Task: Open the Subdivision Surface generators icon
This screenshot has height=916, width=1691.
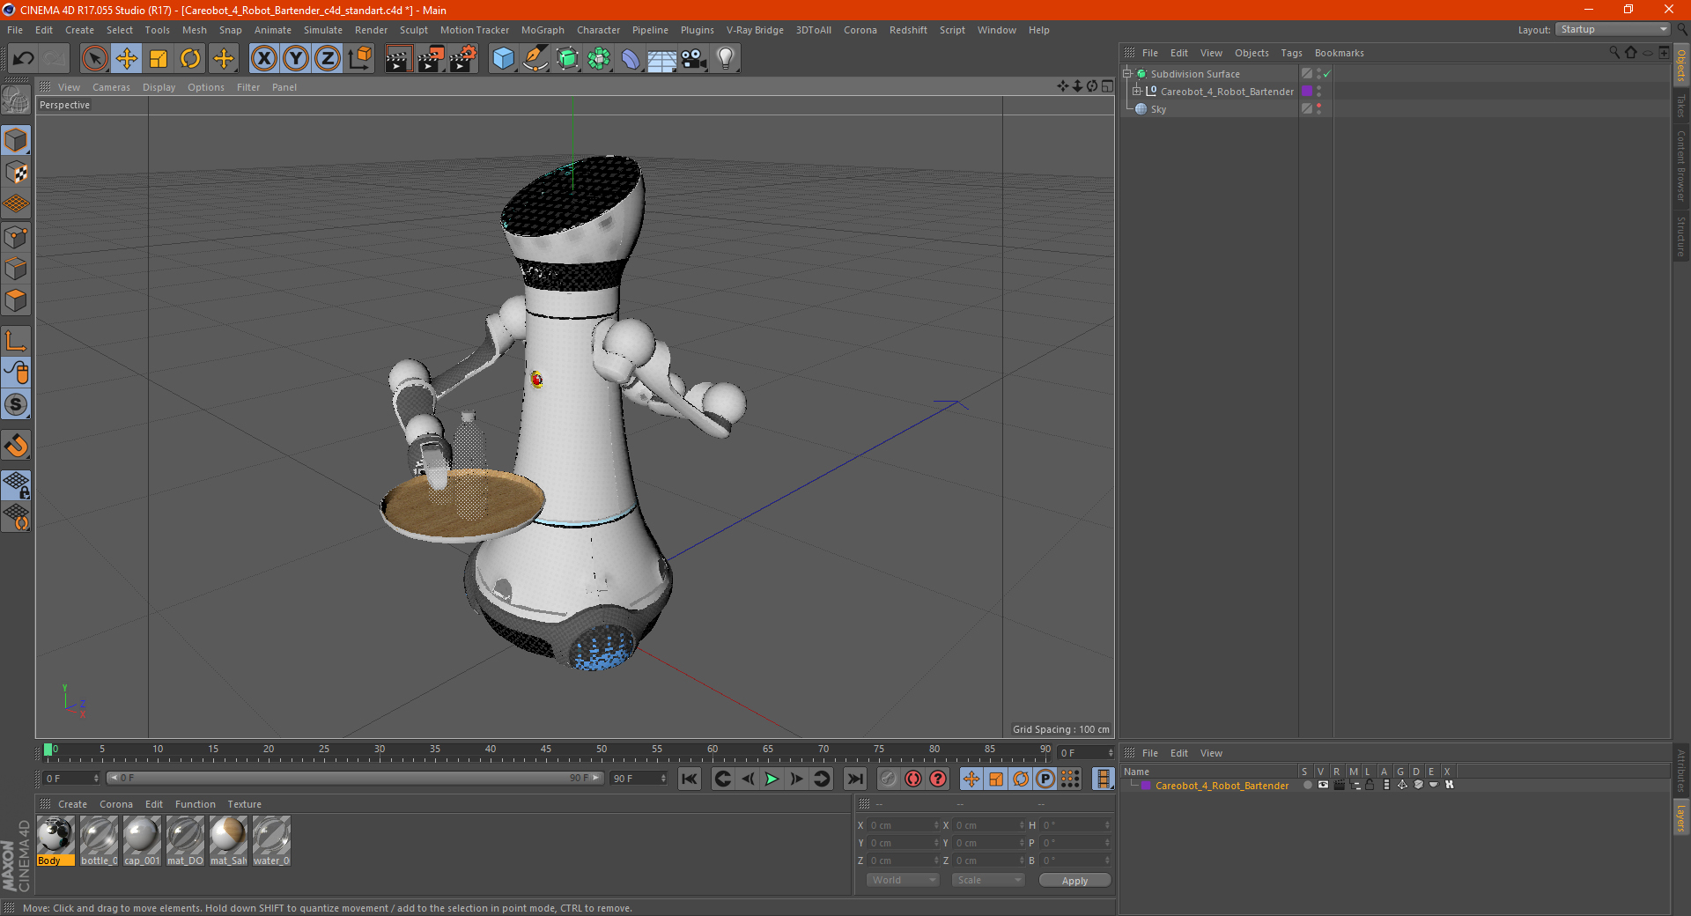Action: click(567, 59)
